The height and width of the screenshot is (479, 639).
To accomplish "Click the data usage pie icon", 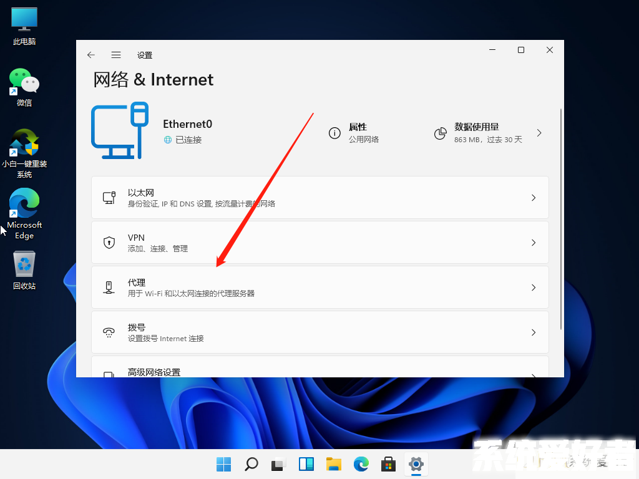I will [x=441, y=133].
